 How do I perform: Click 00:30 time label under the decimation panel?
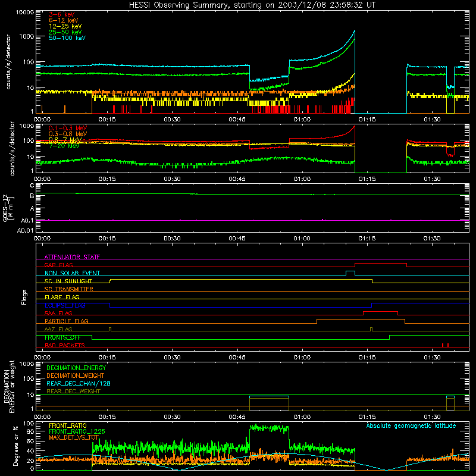(172, 417)
